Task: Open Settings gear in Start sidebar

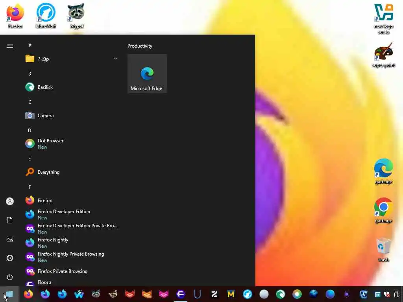Action: [10, 258]
